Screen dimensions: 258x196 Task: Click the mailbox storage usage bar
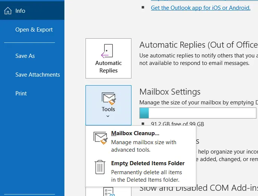tap(198, 113)
